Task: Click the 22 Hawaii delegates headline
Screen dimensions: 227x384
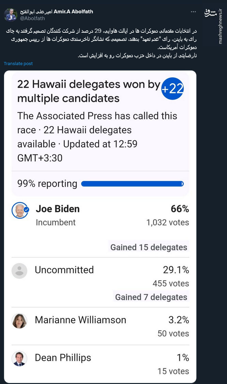Action: tap(89, 91)
